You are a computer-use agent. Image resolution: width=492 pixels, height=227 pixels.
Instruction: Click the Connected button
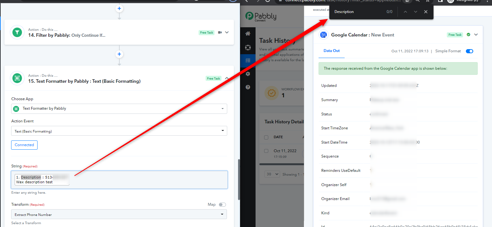coord(24,145)
